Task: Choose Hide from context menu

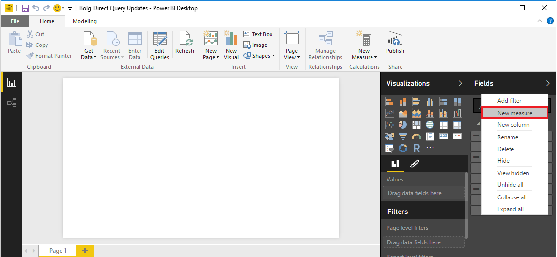Action: click(515, 161)
